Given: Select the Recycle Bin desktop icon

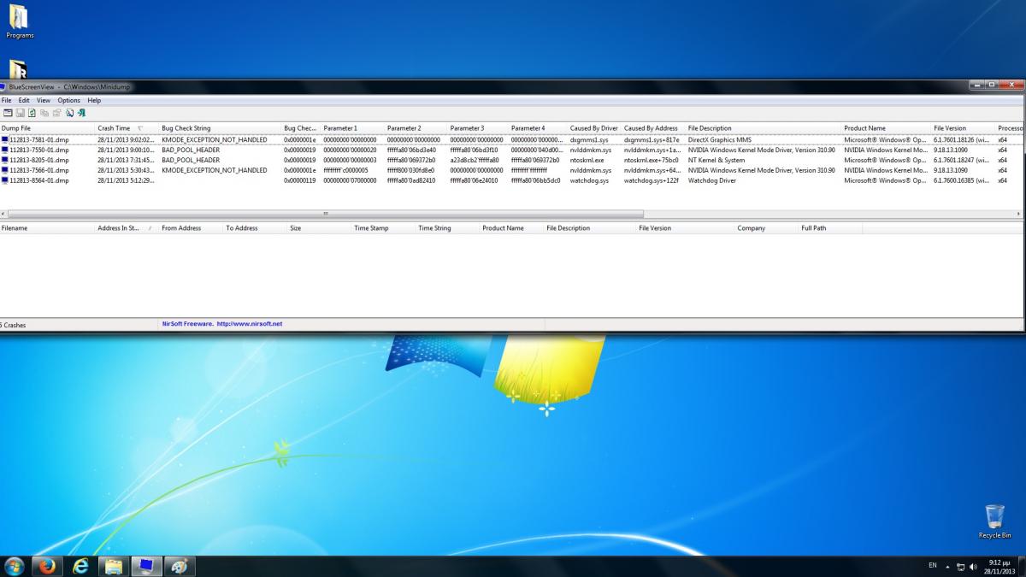Looking at the screenshot, I should (x=994, y=521).
